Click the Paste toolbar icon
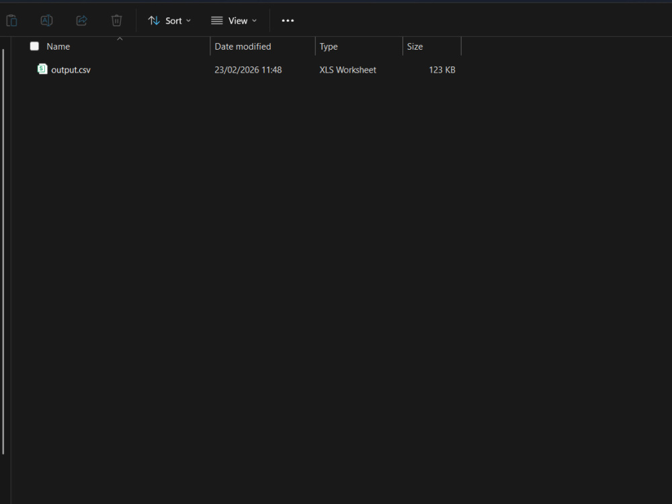The image size is (672, 504). [x=11, y=21]
